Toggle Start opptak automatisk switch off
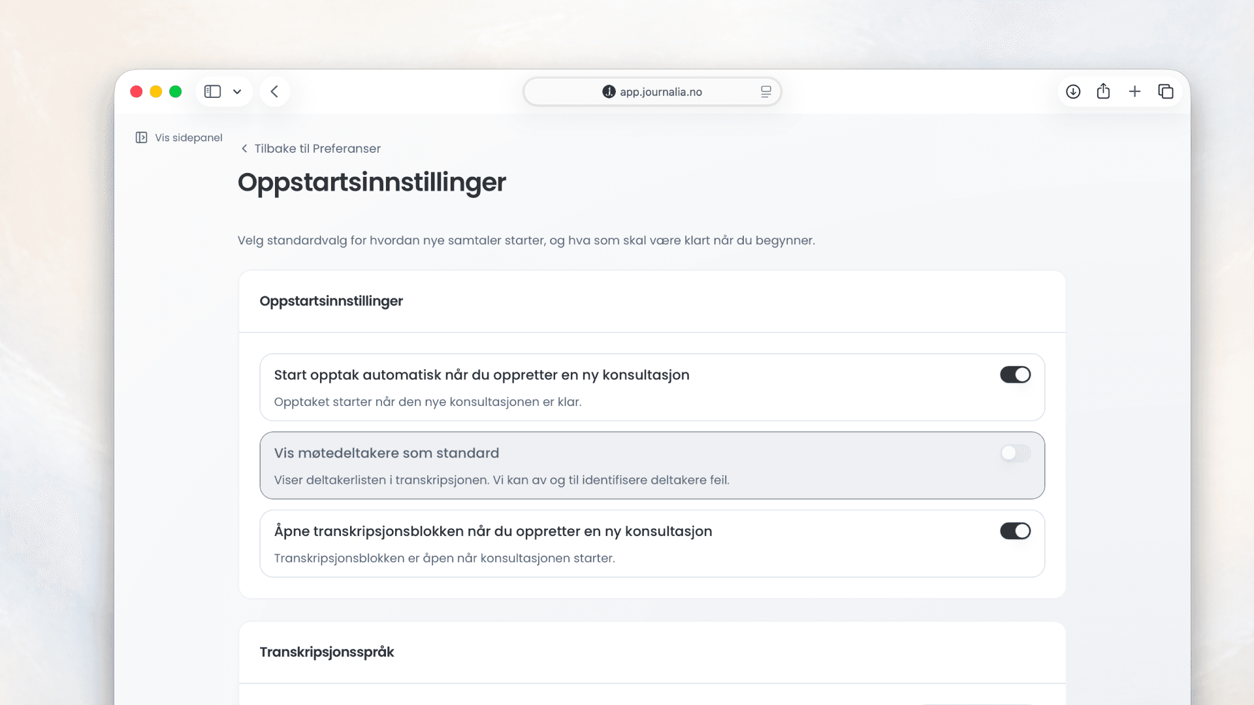The height and width of the screenshot is (705, 1254). coord(1015,375)
